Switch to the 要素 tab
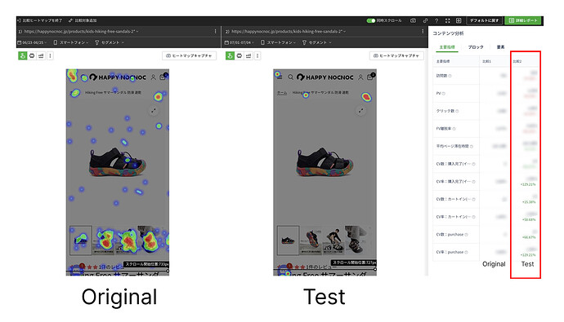The width and height of the screenshot is (564, 322). (501, 47)
